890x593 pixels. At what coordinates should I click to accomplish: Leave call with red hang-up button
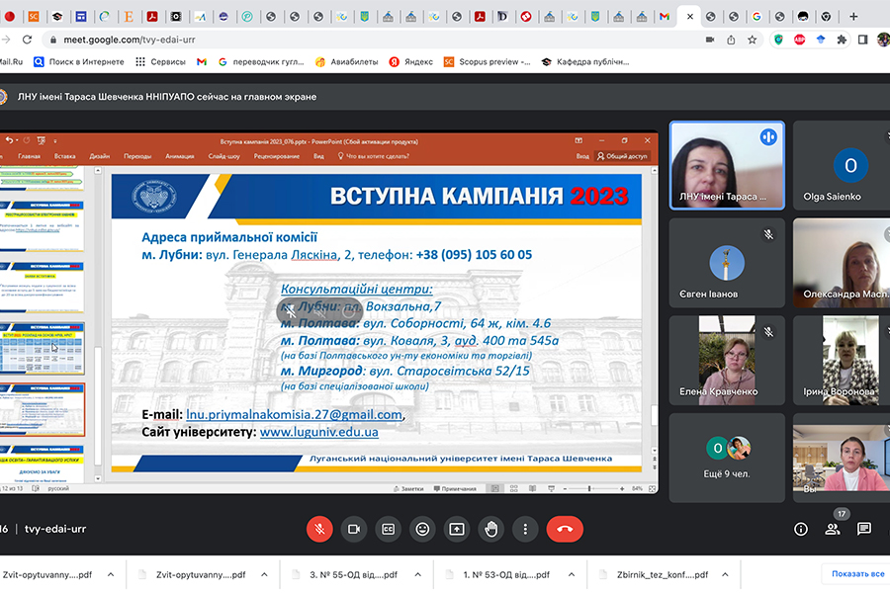565,529
